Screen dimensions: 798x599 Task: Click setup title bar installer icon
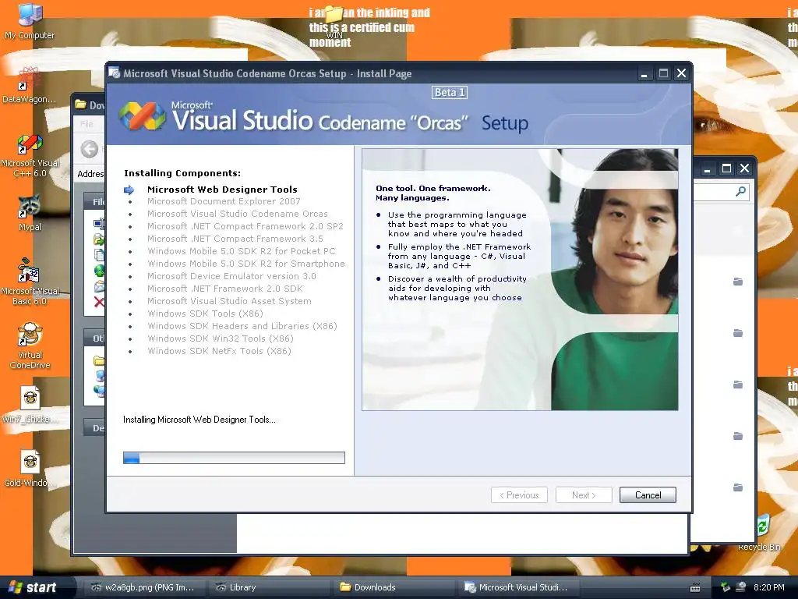[115, 73]
